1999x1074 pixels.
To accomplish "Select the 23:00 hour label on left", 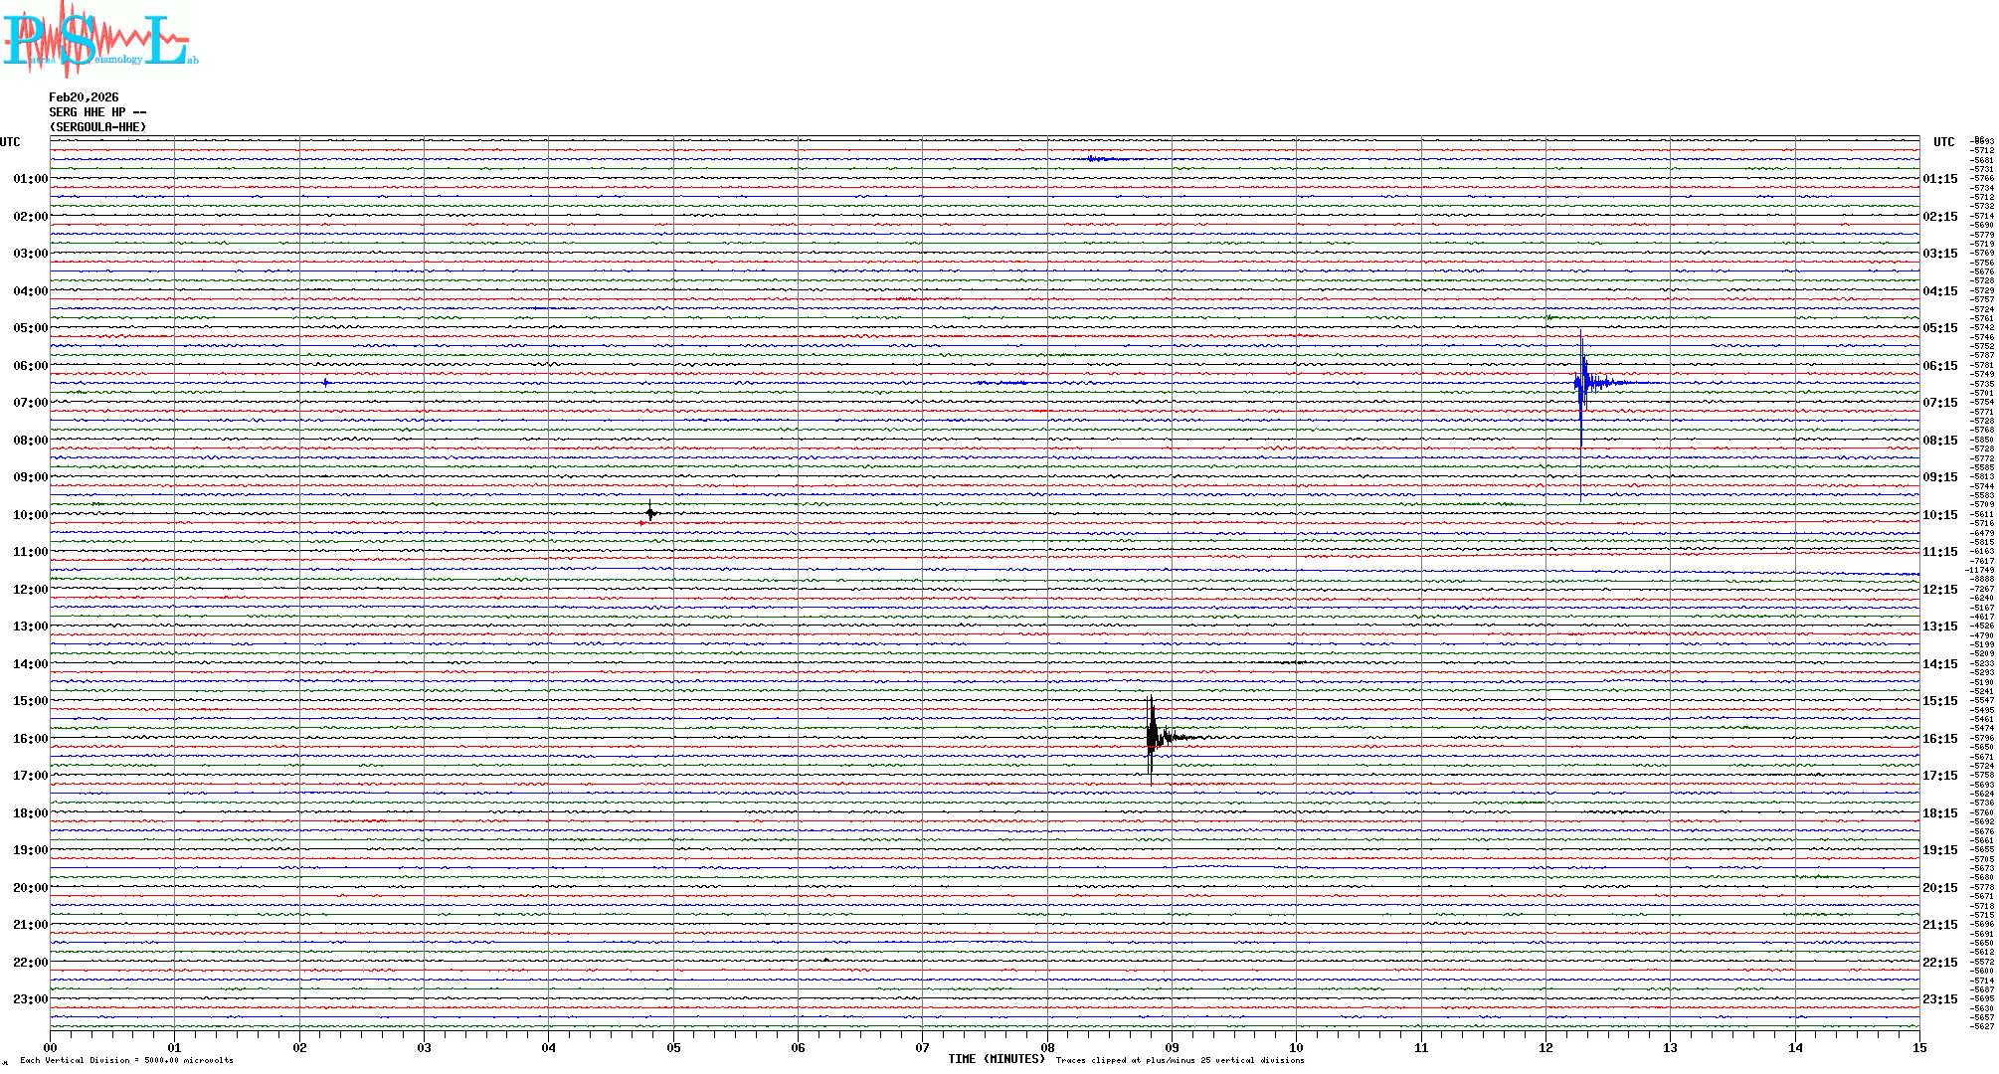I will coord(30,999).
